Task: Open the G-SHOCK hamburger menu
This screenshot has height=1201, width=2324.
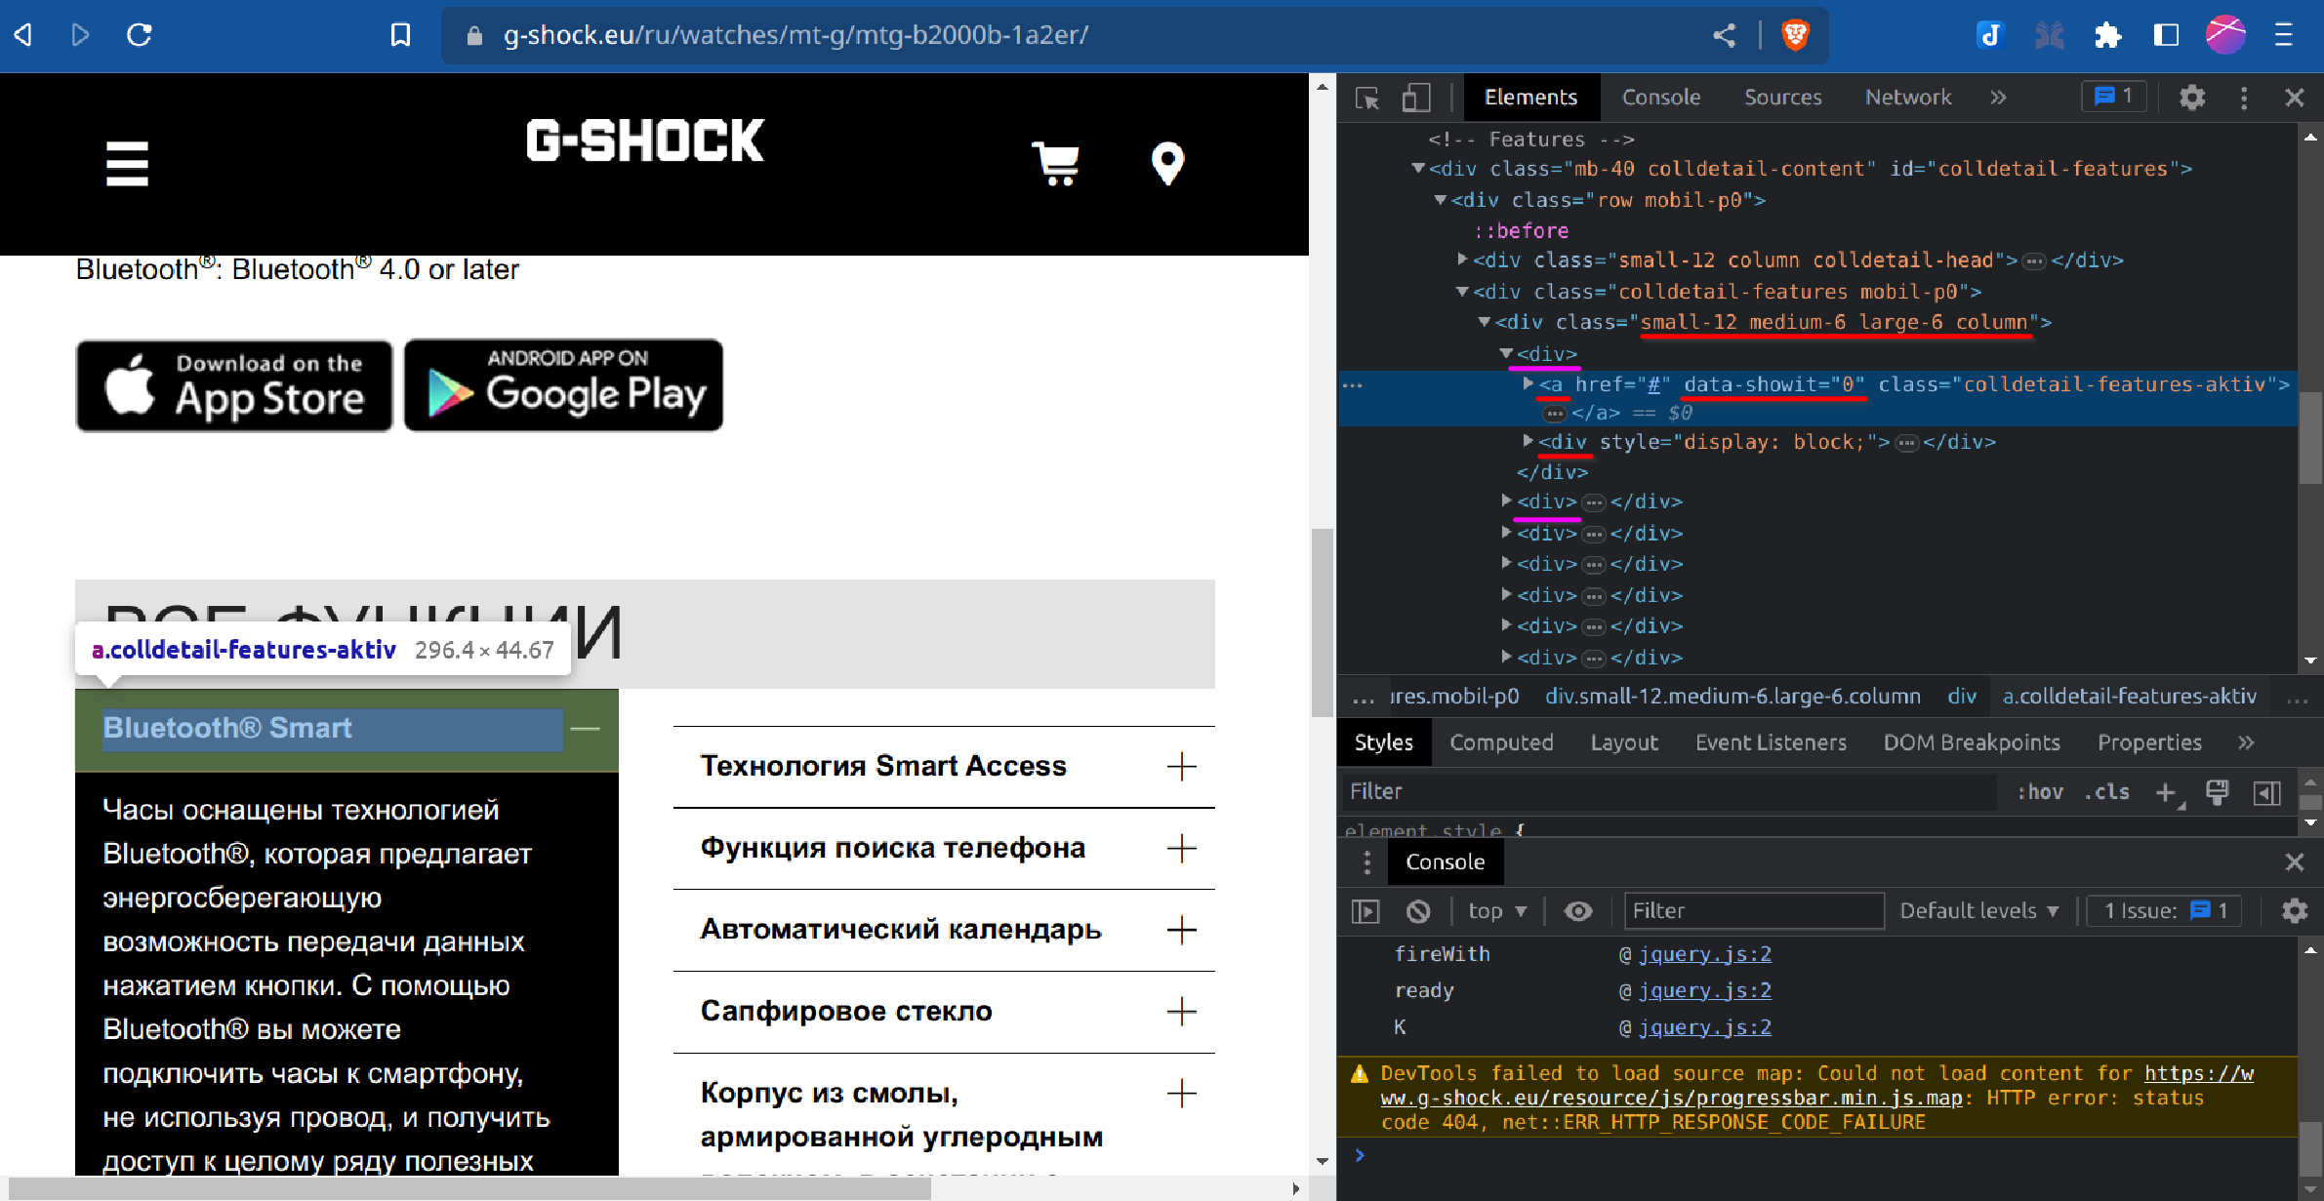Action: tap(127, 163)
